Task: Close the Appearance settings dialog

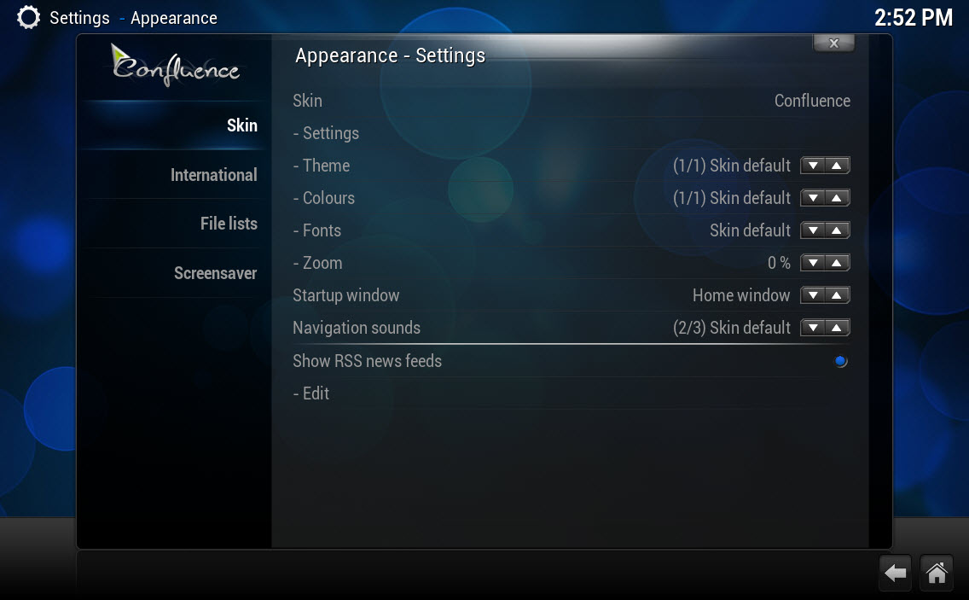Action: tap(833, 44)
